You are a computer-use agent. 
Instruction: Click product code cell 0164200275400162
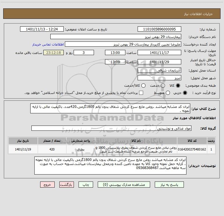pos(192,149)
